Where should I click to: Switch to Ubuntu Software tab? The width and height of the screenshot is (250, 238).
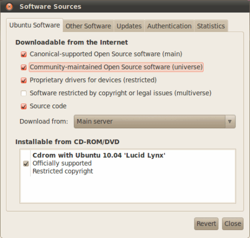[34, 25]
